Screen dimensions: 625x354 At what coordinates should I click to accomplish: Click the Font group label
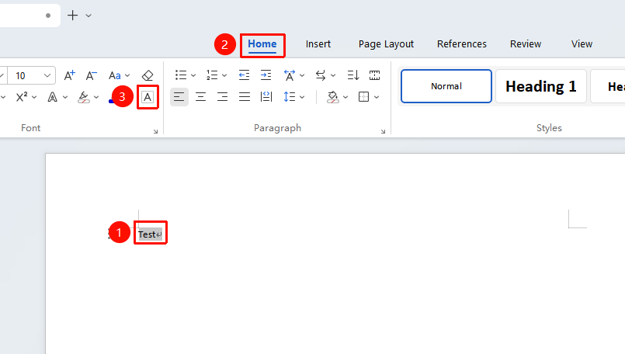31,128
